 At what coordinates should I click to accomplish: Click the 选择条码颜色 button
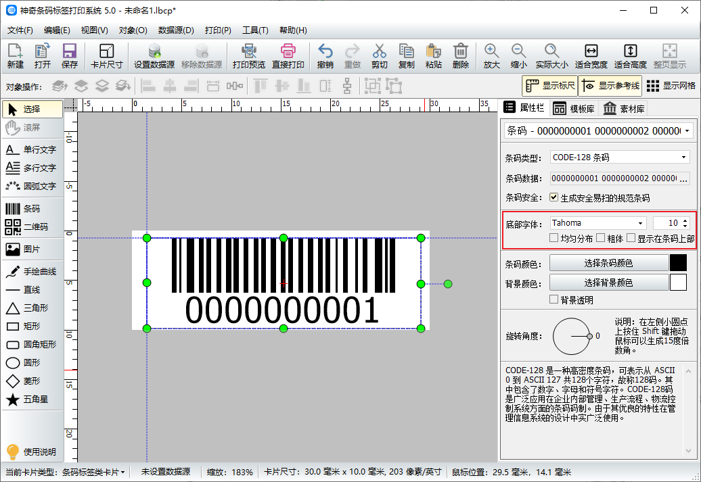coord(608,263)
